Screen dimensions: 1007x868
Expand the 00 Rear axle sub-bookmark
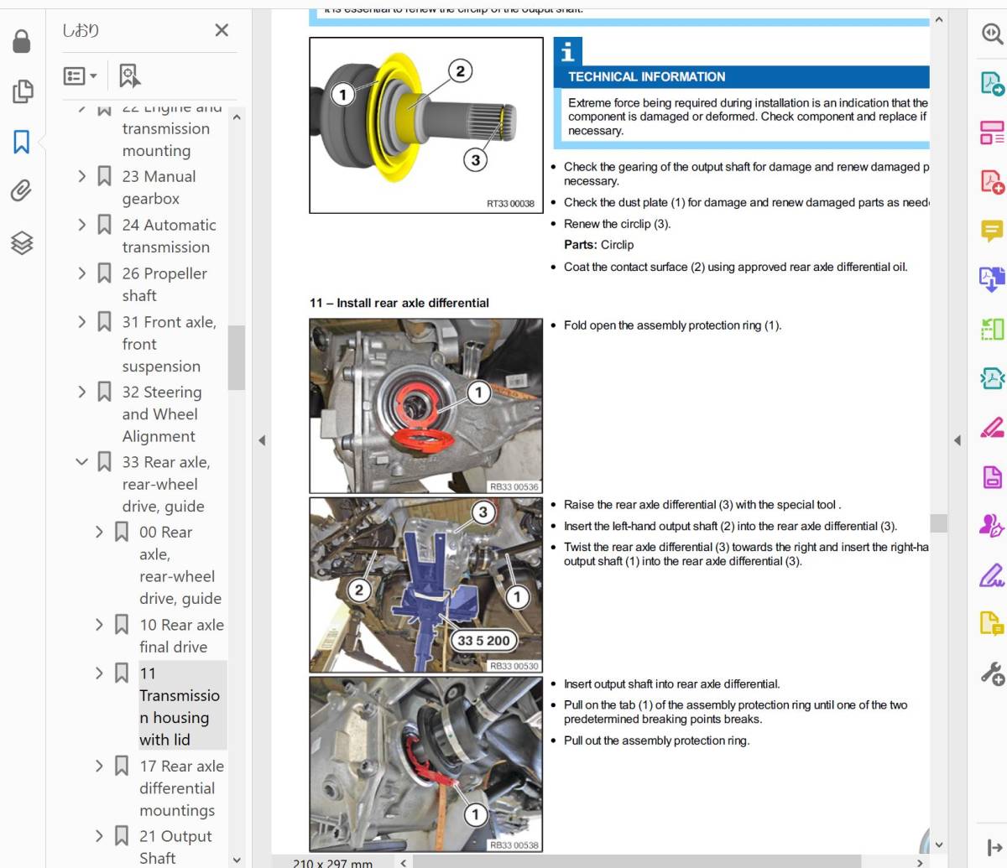pos(99,532)
